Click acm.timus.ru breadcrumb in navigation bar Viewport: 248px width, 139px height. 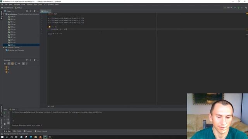7,8
